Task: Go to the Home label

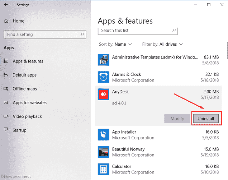Action: (x=19, y=21)
